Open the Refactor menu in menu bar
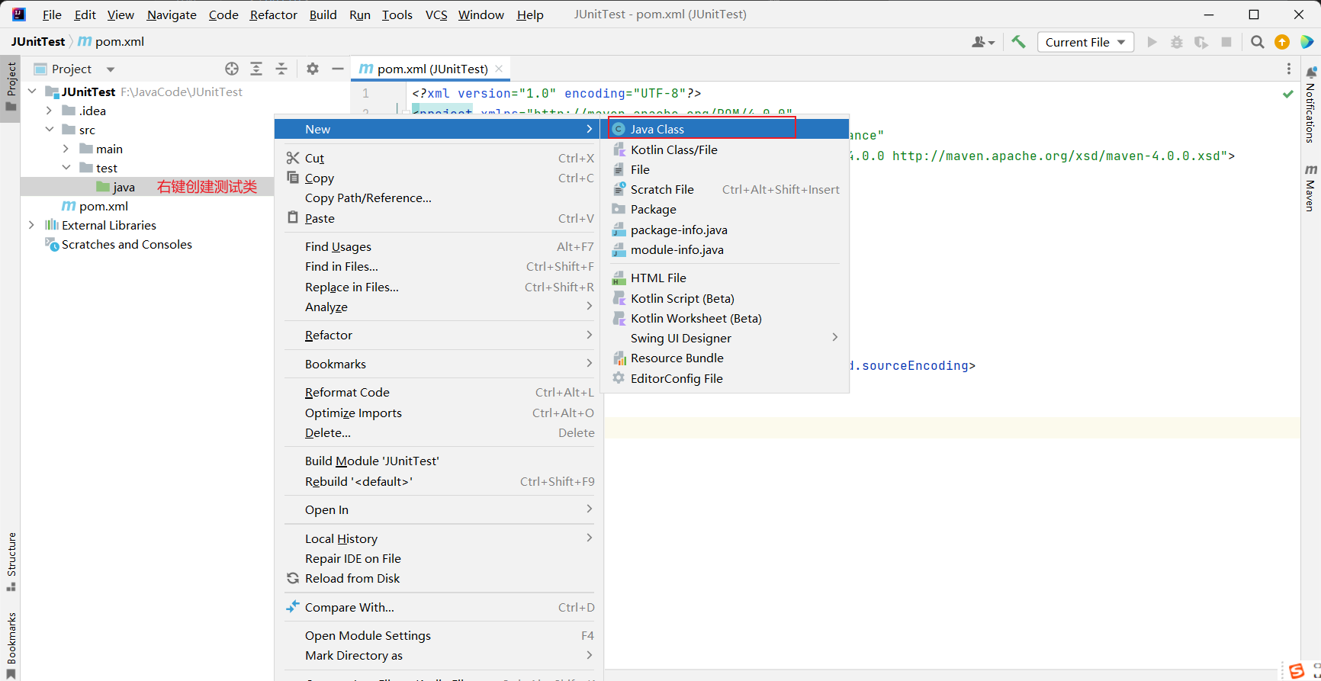The image size is (1321, 681). 273,14
